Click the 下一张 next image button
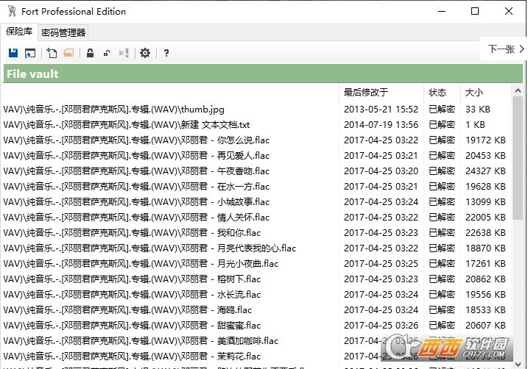 (x=506, y=49)
